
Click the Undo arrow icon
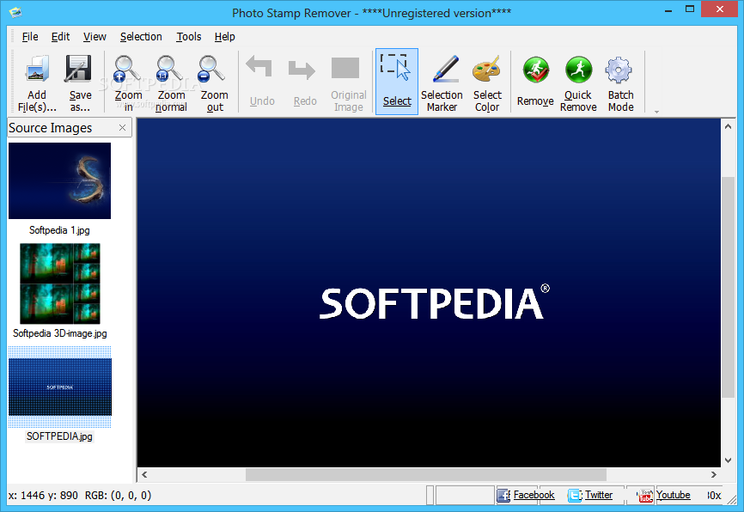coord(259,66)
